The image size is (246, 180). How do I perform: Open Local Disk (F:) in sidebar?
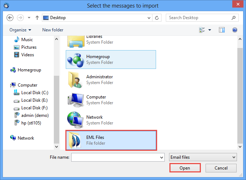point(34,108)
